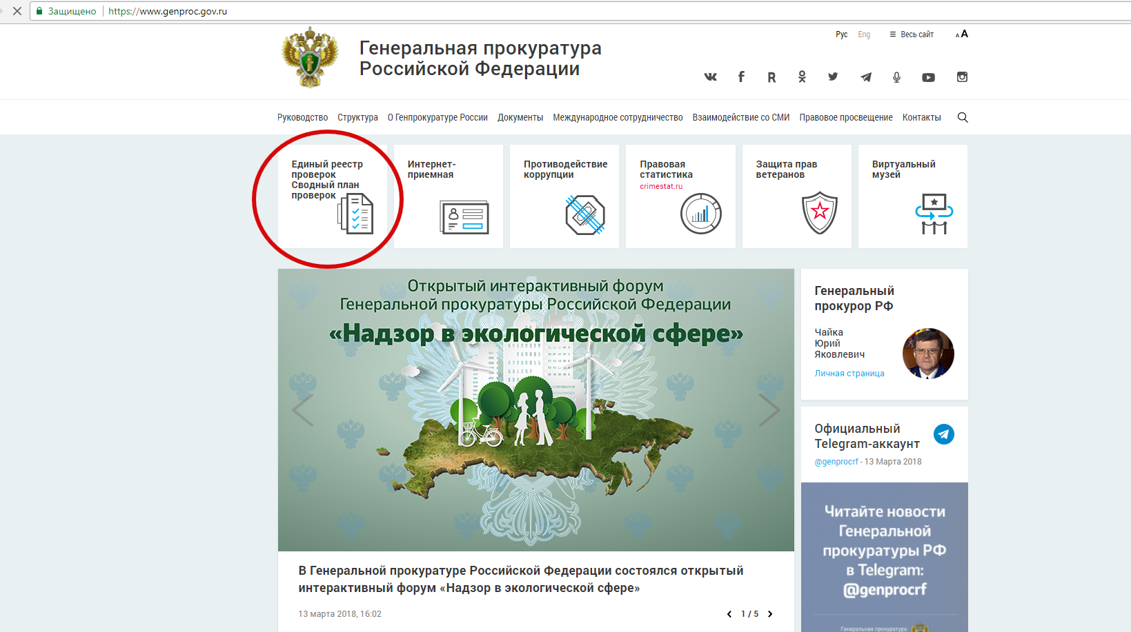Expand the 'Весь сайт' site menu
The image size is (1131, 632).
coord(912,34)
